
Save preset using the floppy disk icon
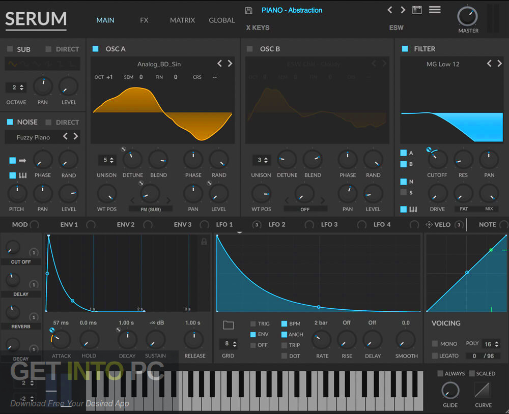249,10
